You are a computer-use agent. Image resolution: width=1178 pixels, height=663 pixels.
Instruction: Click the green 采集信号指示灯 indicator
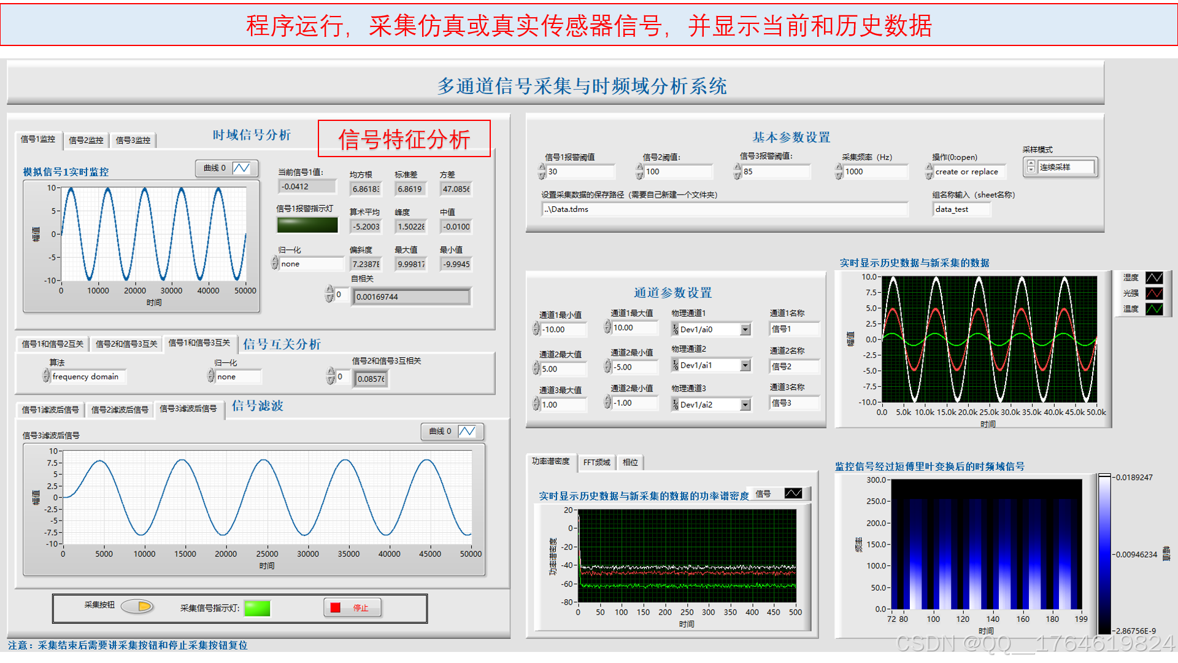(257, 608)
